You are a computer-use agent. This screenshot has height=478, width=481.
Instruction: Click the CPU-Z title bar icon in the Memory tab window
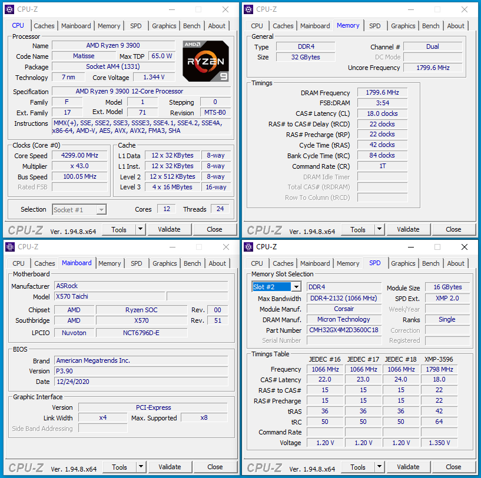[x=248, y=9]
